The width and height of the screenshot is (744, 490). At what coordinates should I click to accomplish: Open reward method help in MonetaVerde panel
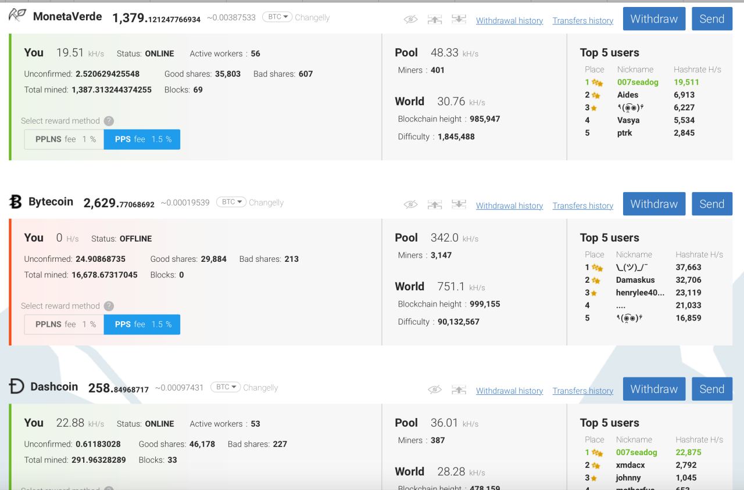[x=109, y=121]
